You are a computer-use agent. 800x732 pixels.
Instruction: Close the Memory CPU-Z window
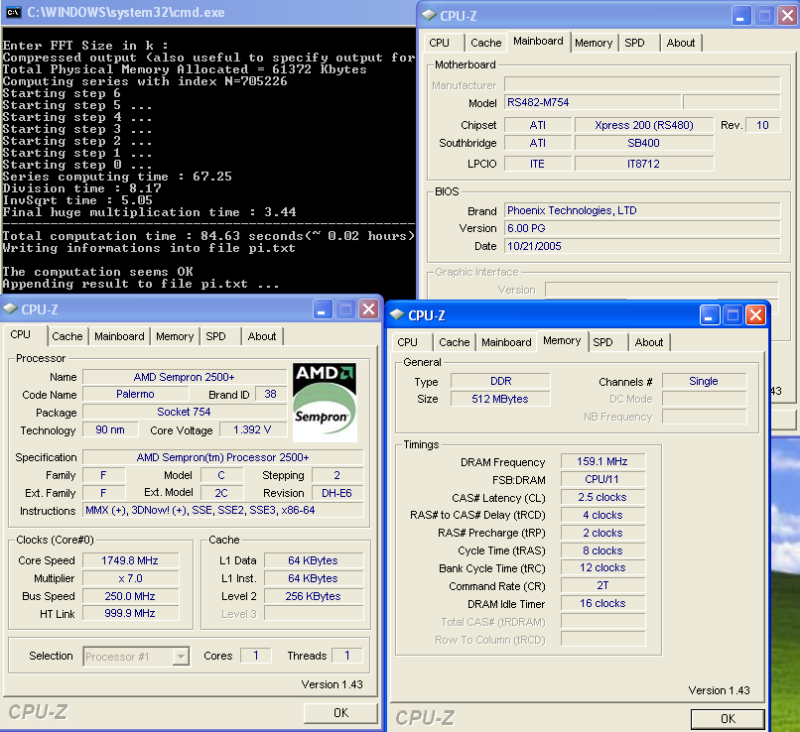(x=755, y=315)
